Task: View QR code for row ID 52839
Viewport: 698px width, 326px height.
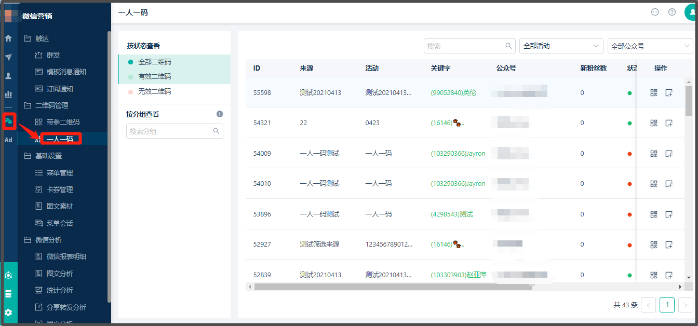Action: [x=654, y=275]
